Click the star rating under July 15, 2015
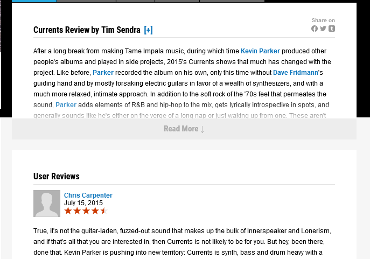 tap(86, 211)
